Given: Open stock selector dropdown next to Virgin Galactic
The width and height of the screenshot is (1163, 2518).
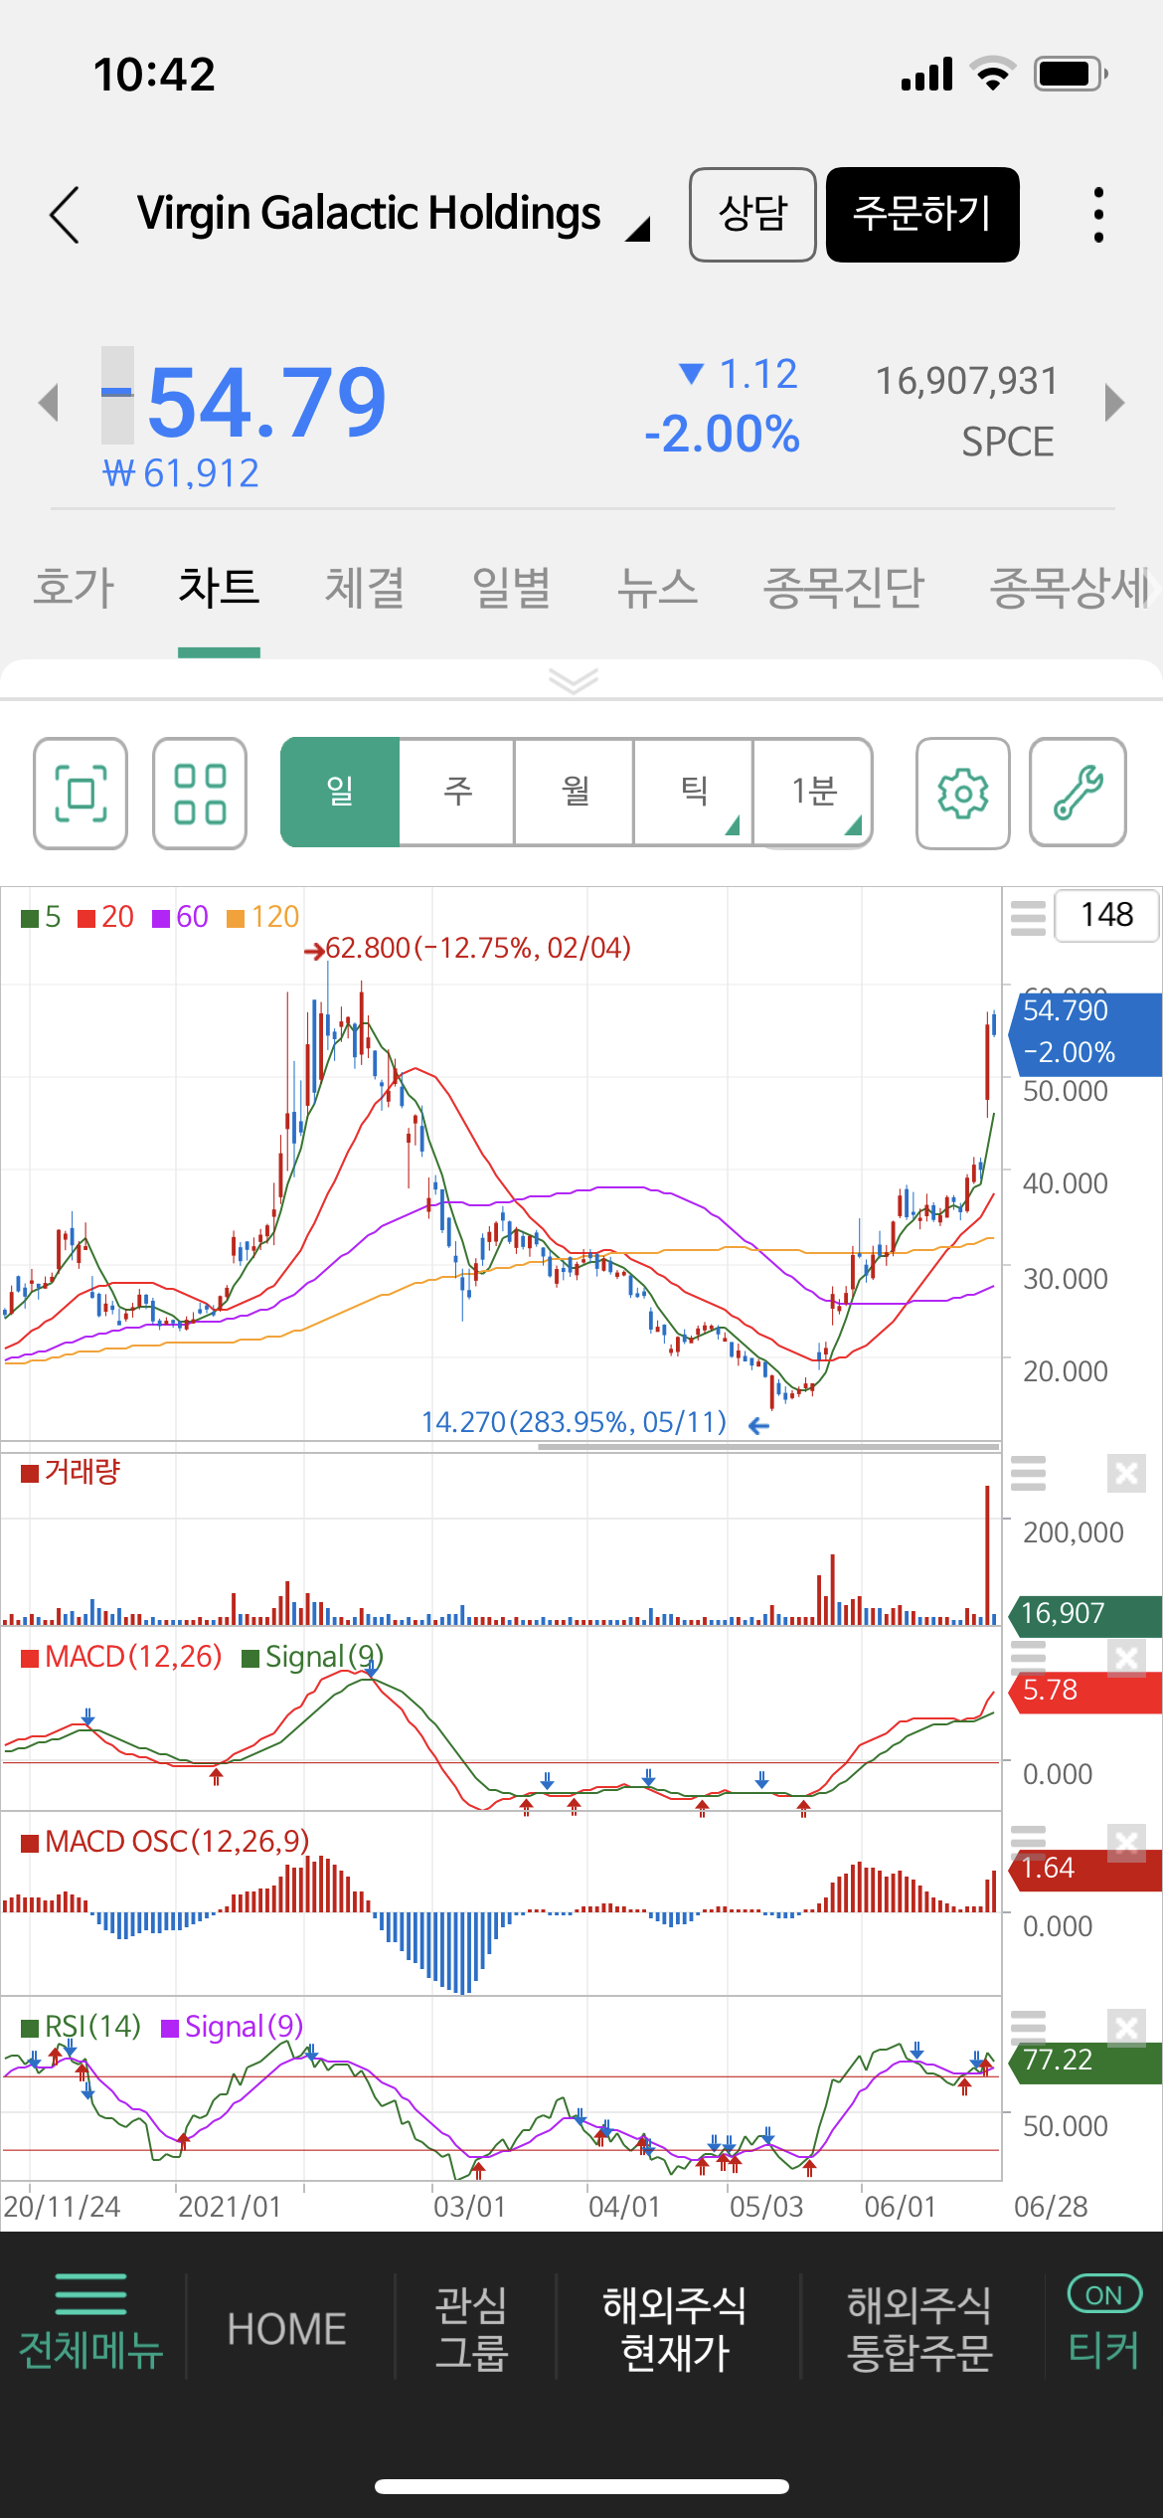Looking at the screenshot, I should click(x=637, y=230).
